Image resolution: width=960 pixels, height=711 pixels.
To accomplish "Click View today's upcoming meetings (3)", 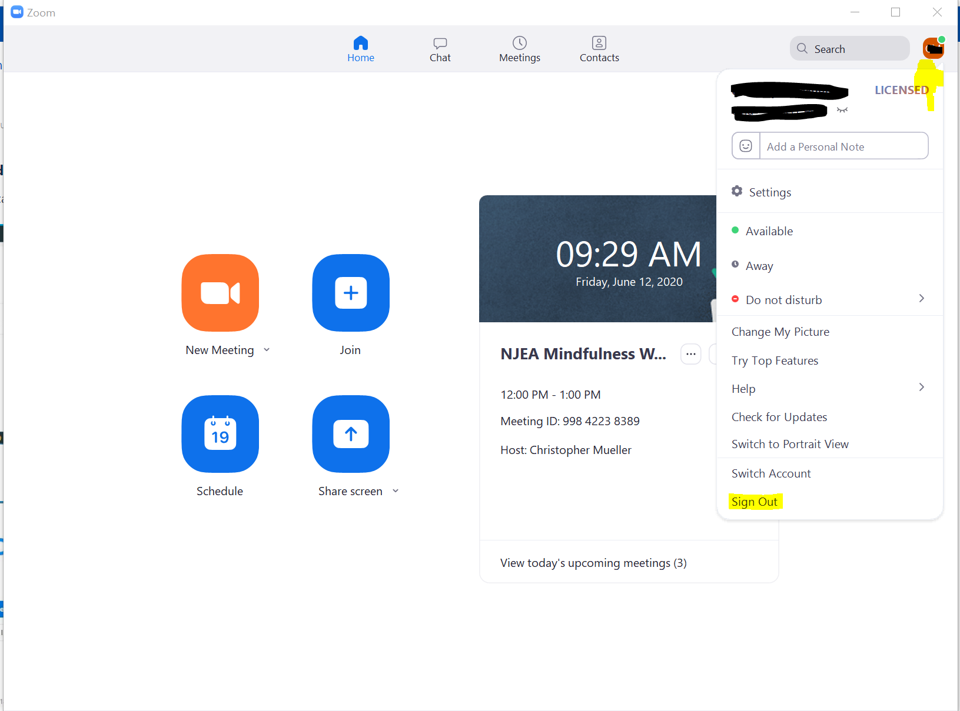I will 593,563.
